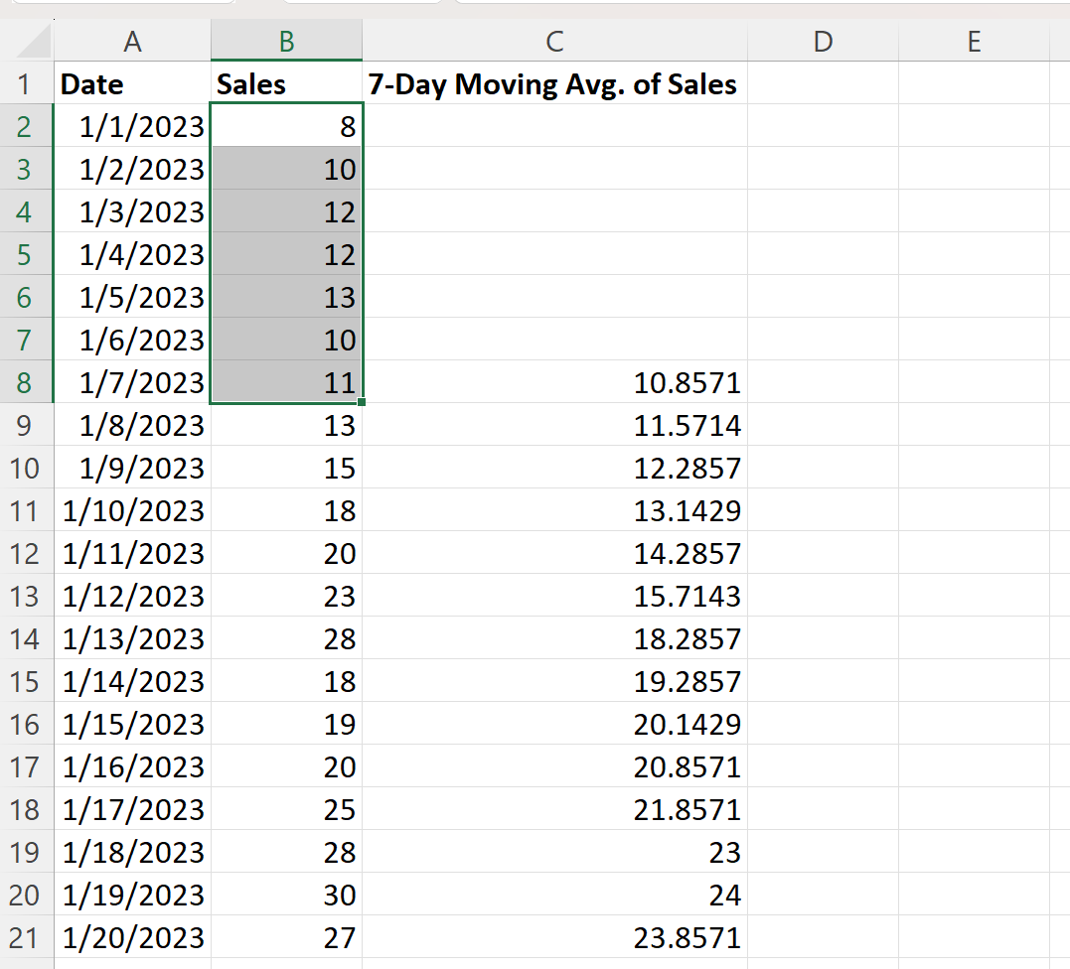Click the Date header cell
Image resolution: width=1070 pixels, height=969 pixels.
click(132, 83)
